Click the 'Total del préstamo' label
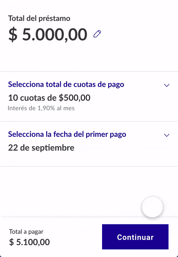The height and width of the screenshot is (257, 178). (x=39, y=18)
